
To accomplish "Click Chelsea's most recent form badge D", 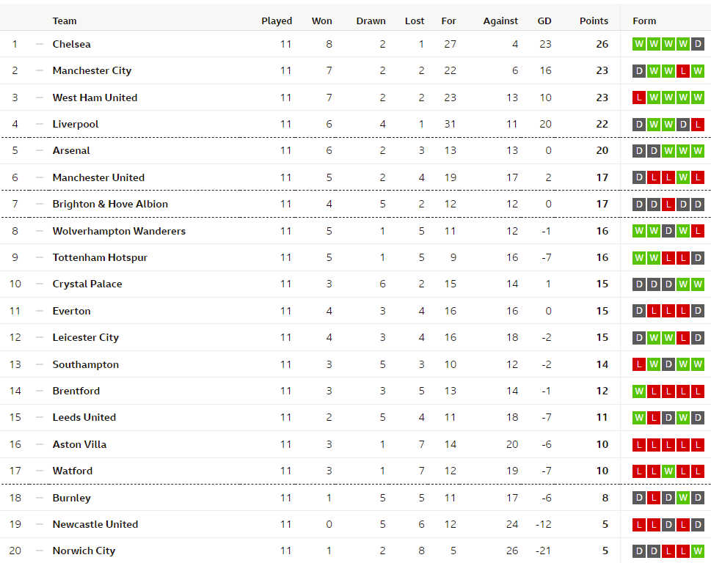I will click(x=698, y=44).
